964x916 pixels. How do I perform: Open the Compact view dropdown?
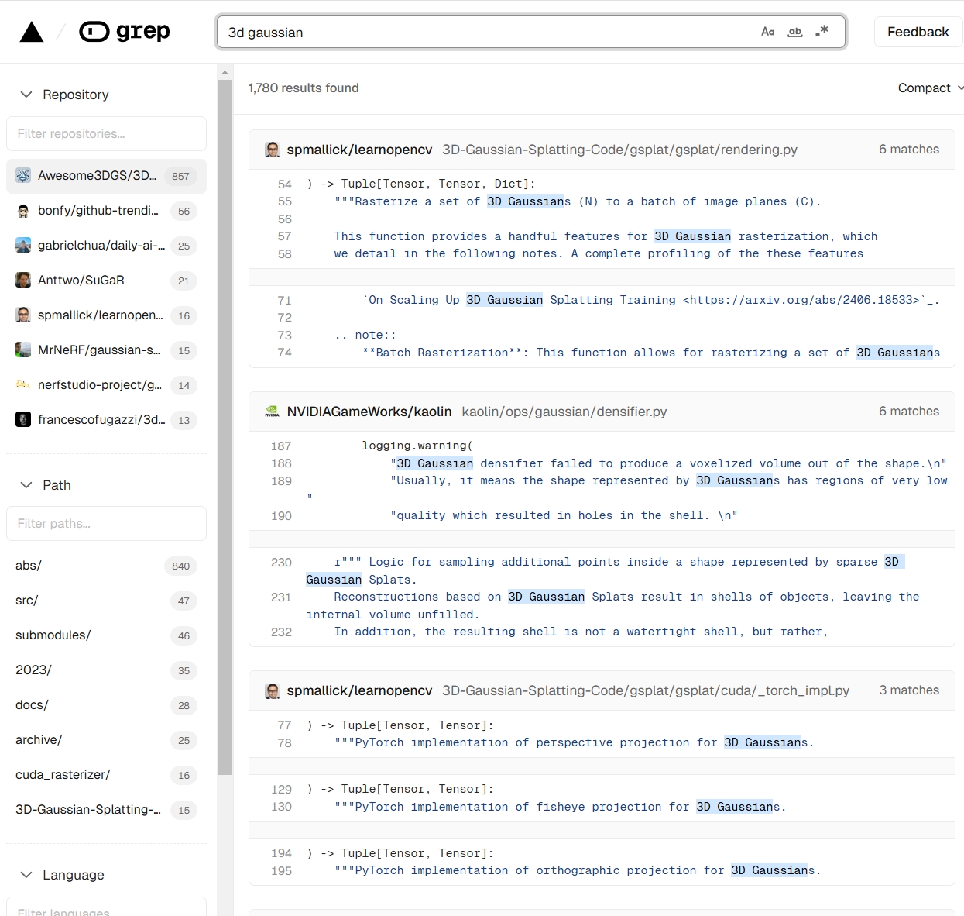tap(930, 88)
